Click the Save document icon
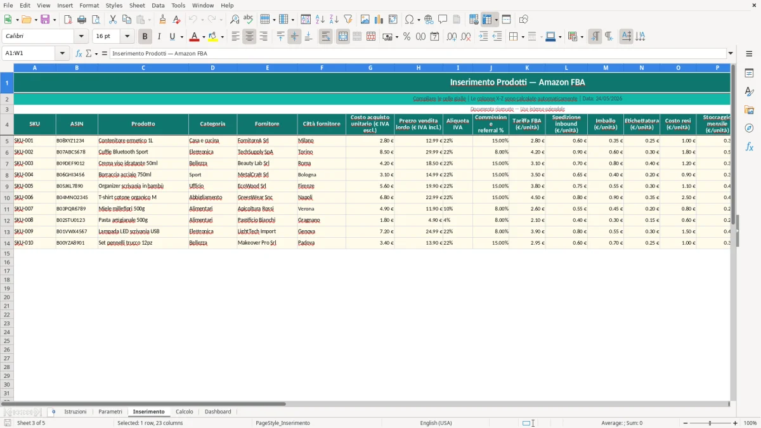This screenshot has height=428, width=761. (45, 20)
